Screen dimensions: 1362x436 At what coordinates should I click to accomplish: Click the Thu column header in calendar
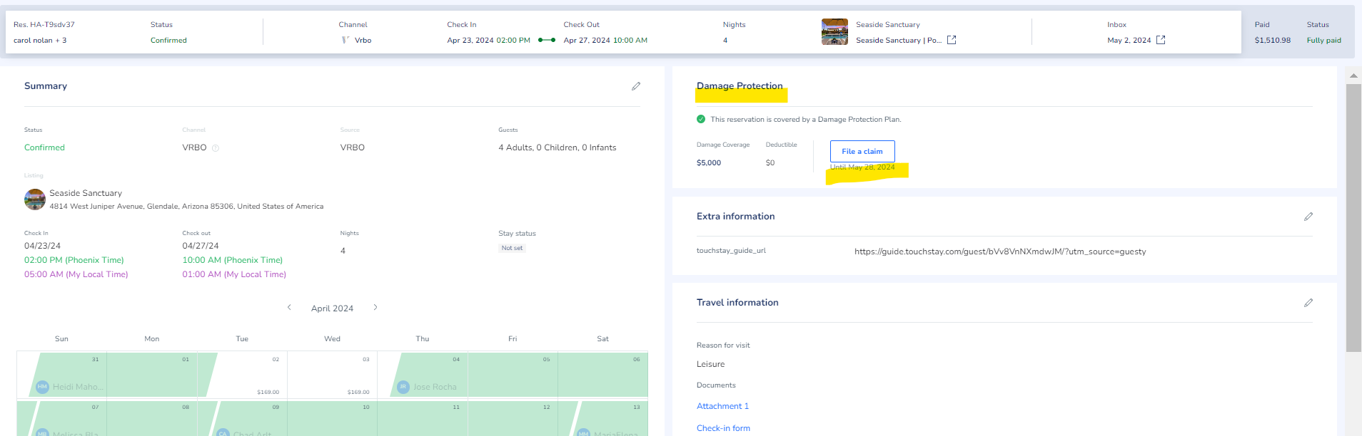click(x=423, y=339)
